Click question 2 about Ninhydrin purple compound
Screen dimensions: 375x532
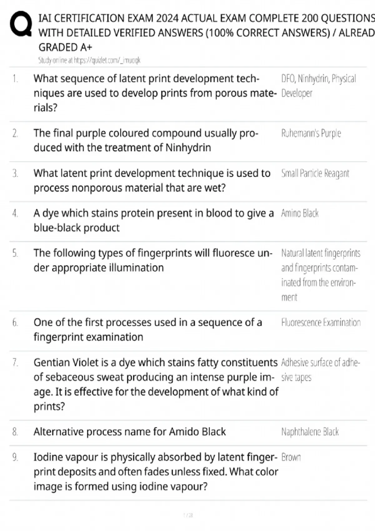146,140
